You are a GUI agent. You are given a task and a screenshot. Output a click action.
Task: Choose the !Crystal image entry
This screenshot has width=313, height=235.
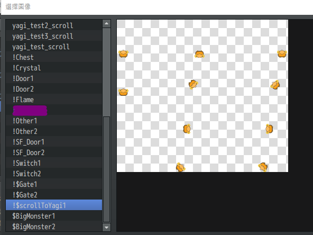tap(54, 68)
